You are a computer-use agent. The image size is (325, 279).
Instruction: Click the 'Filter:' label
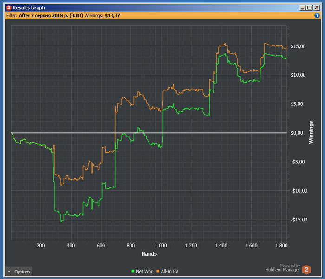12,15
